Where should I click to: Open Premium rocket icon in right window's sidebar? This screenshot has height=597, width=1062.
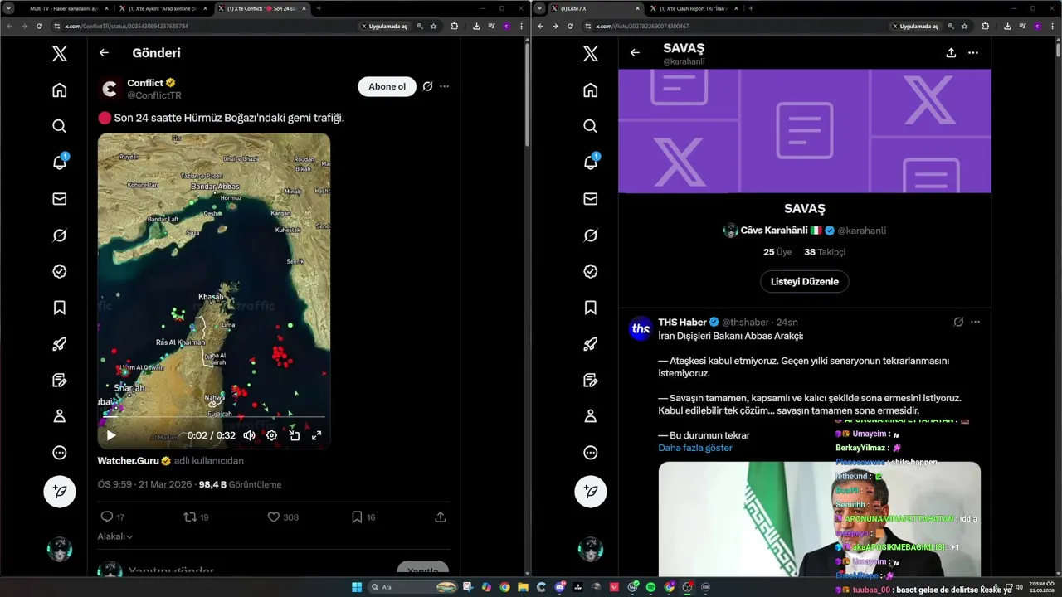point(590,344)
